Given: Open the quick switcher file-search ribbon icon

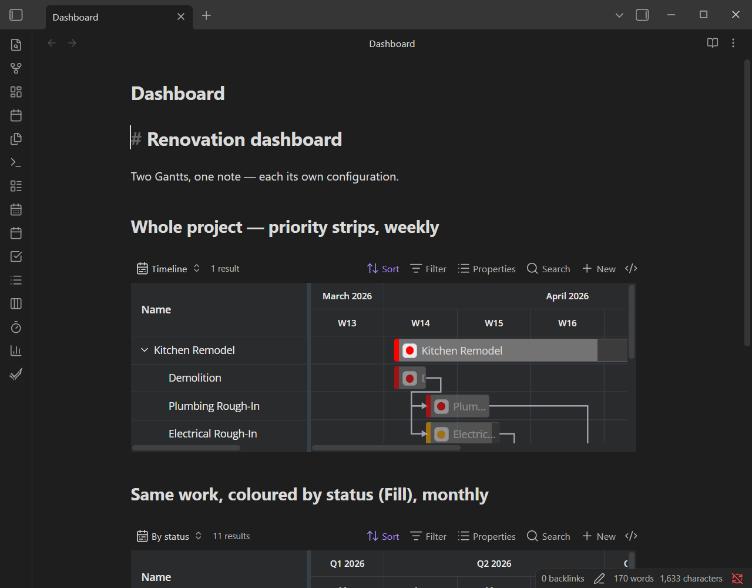Looking at the screenshot, I should [16, 45].
